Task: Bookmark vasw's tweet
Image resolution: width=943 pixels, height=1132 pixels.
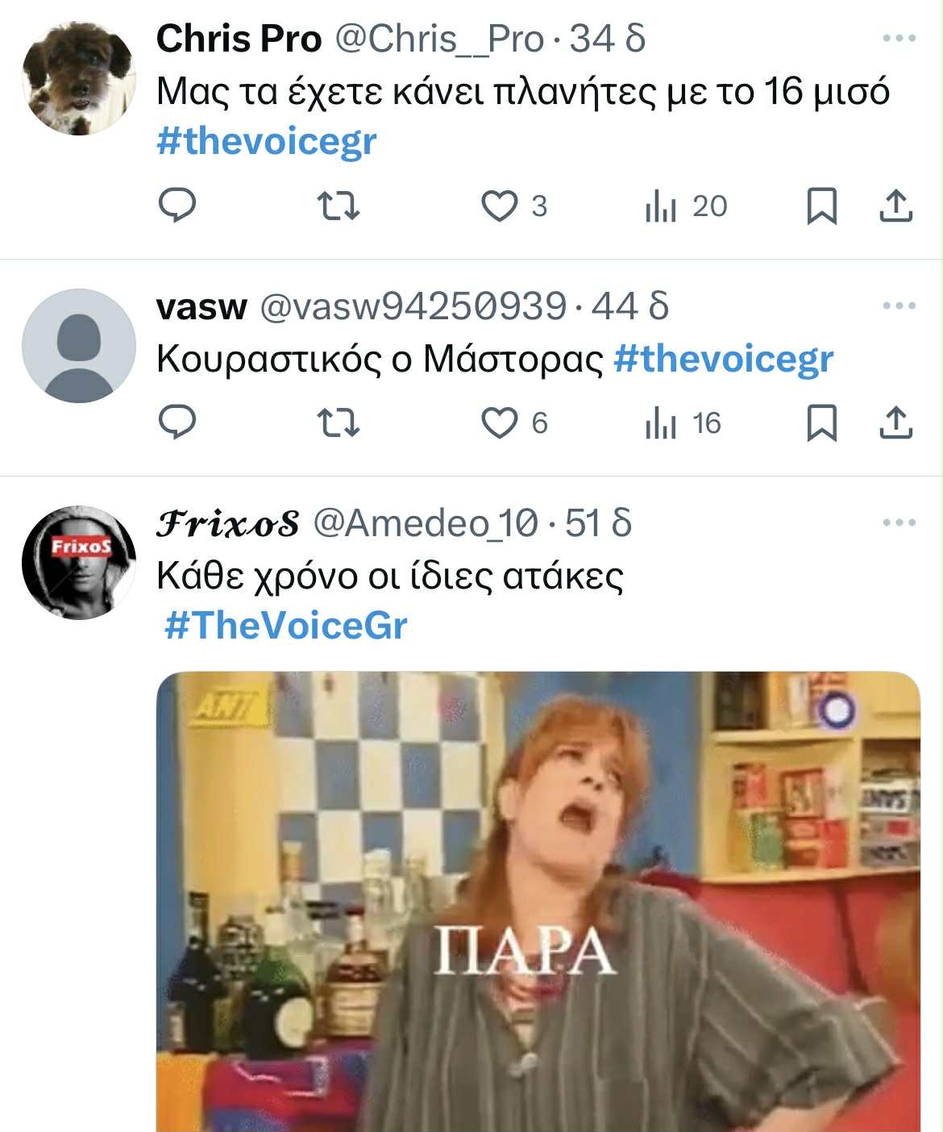Action: coord(821,422)
